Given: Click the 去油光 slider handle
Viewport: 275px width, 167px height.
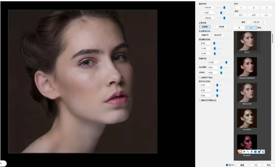Looking at the screenshot, I should pos(221,73).
